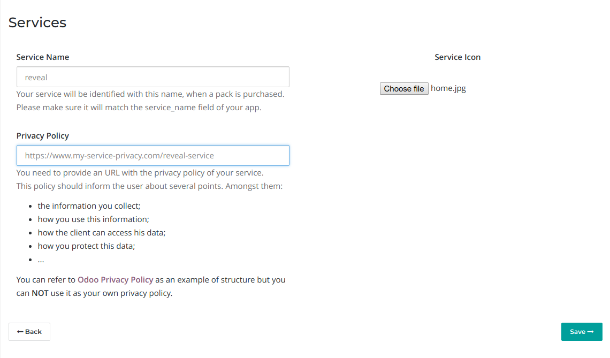Screen dimensions: 610x358
Task: Click the Privacy Policy label
Action: (43, 136)
